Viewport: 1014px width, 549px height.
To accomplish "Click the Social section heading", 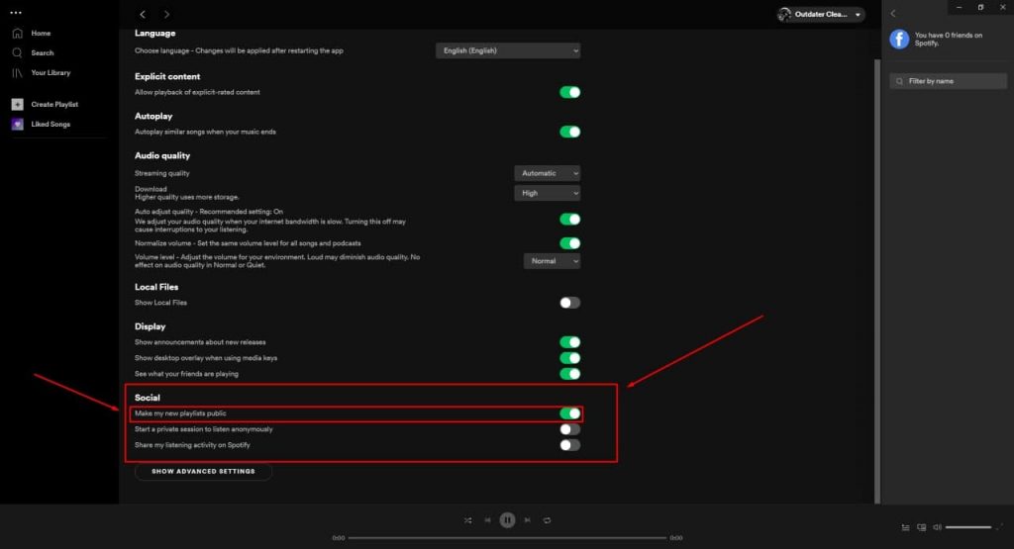I will pyautogui.click(x=147, y=398).
